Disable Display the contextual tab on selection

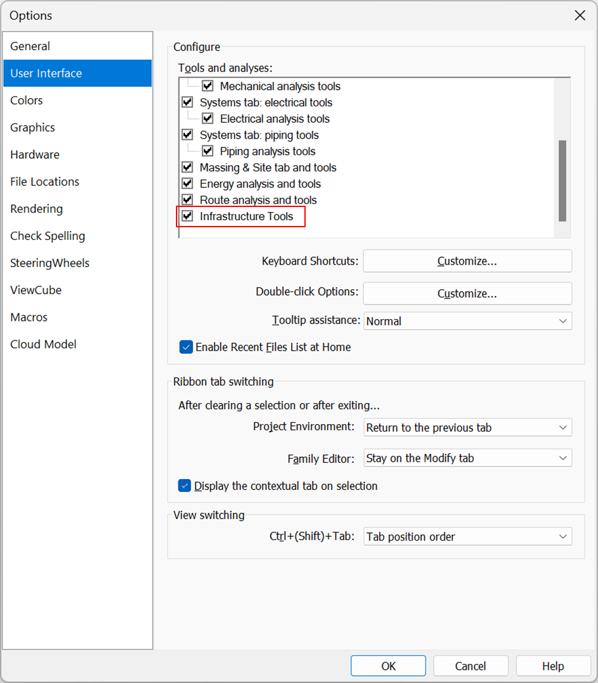[186, 486]
